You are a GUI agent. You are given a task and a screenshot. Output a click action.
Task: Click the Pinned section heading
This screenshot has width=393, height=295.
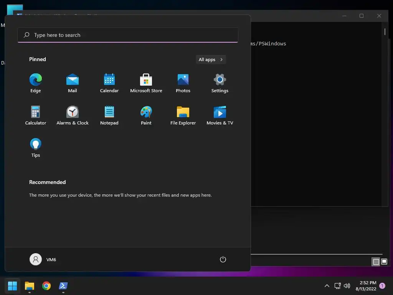click(x=38, y=59)
